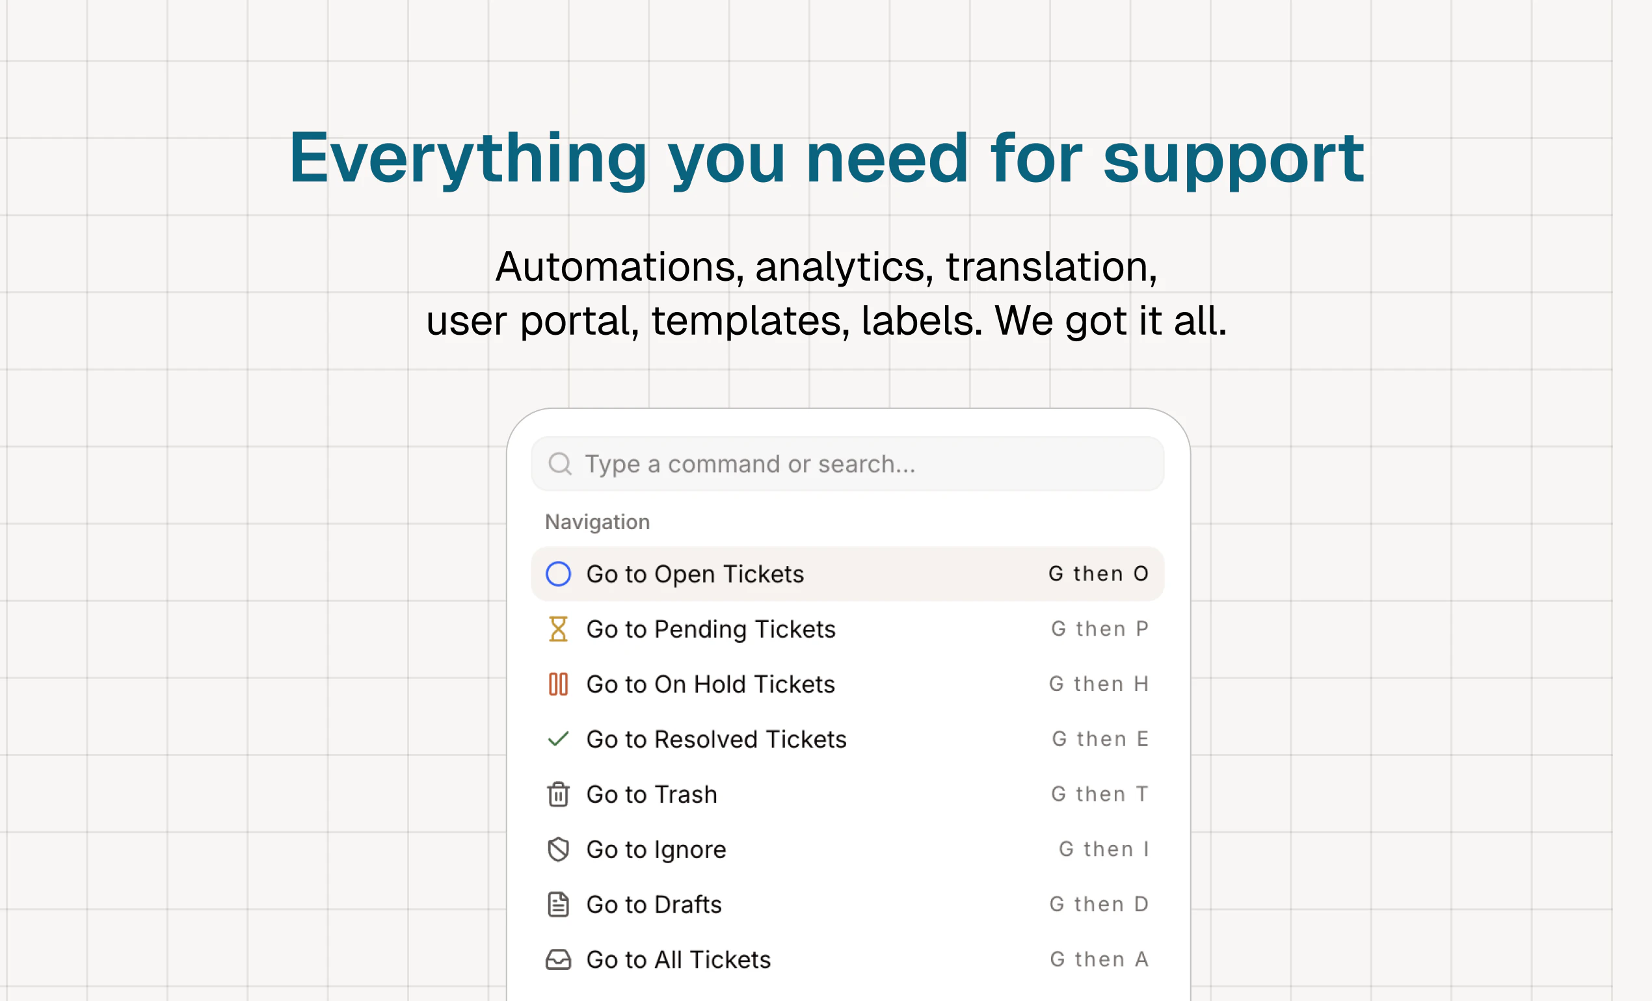Viewport: 1652px width, 1001px height.
Task: Click the Ignore shield icon
Action: [x=558, y=850]
